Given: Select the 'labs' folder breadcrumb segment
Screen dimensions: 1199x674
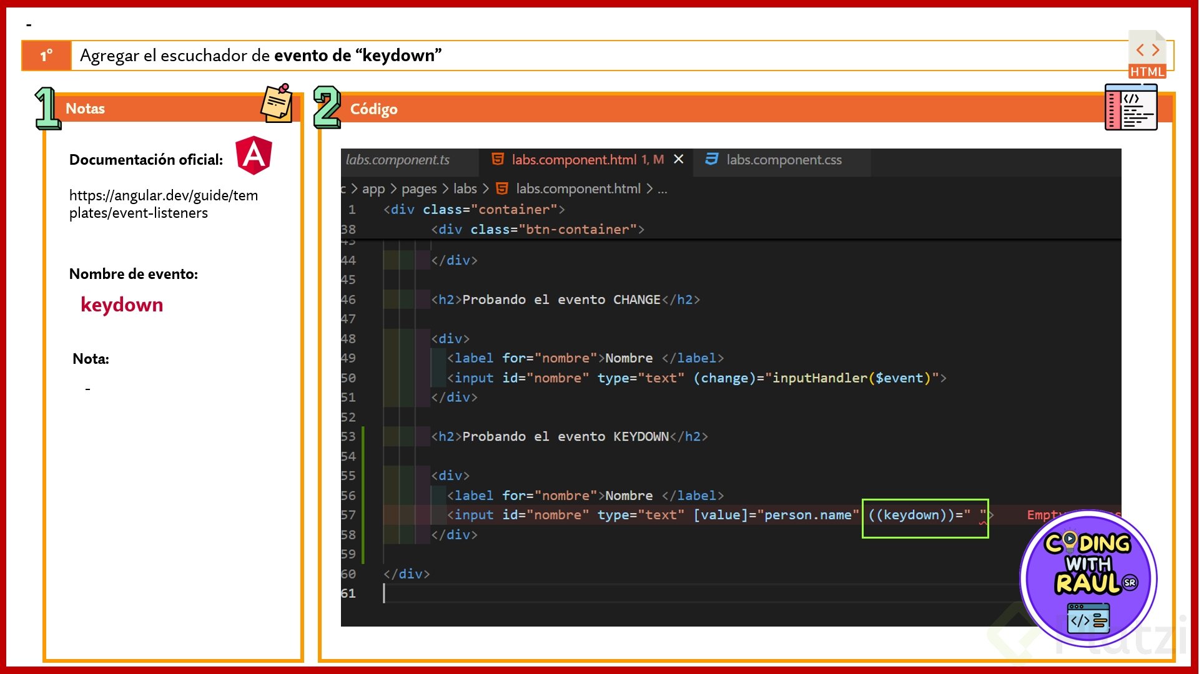Looking at the screenshot, I should pyautogui.click(x=465, y=188).
